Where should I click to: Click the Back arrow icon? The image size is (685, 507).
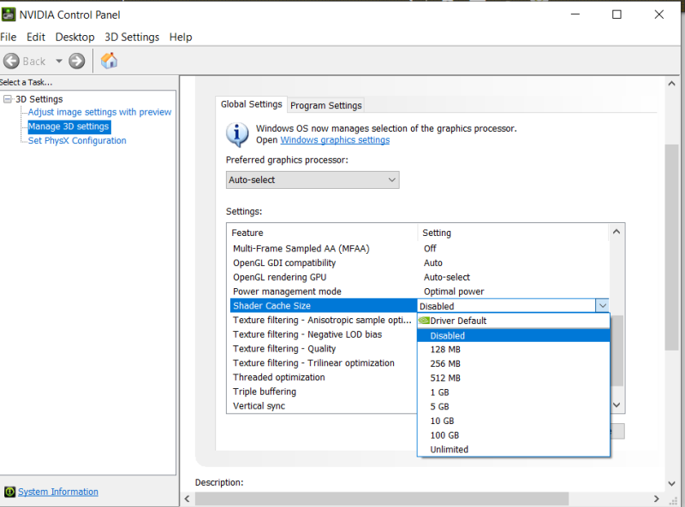tap(11, 61)
